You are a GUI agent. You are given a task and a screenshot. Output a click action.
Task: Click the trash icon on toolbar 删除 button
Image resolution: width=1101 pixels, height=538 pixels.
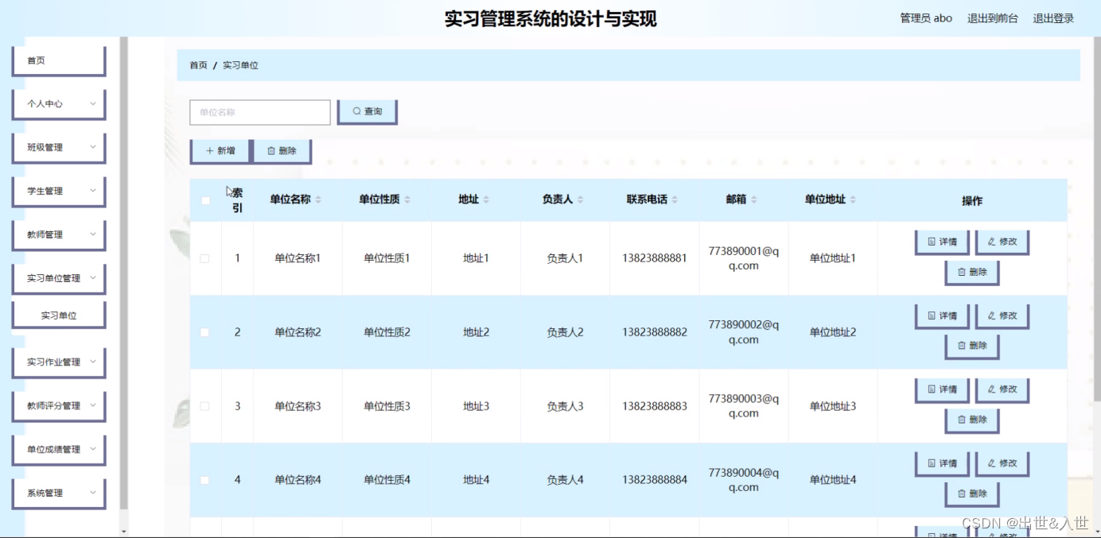pos(271,151)
